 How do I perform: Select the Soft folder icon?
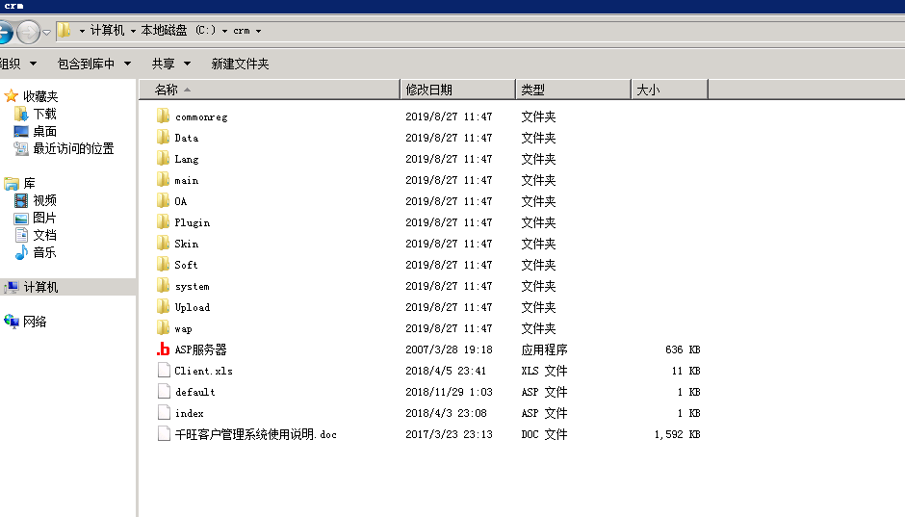tap(164, 264)
